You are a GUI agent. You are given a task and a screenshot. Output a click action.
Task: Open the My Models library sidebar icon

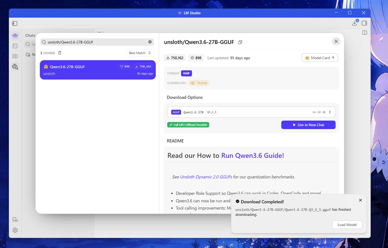(15, 56)
